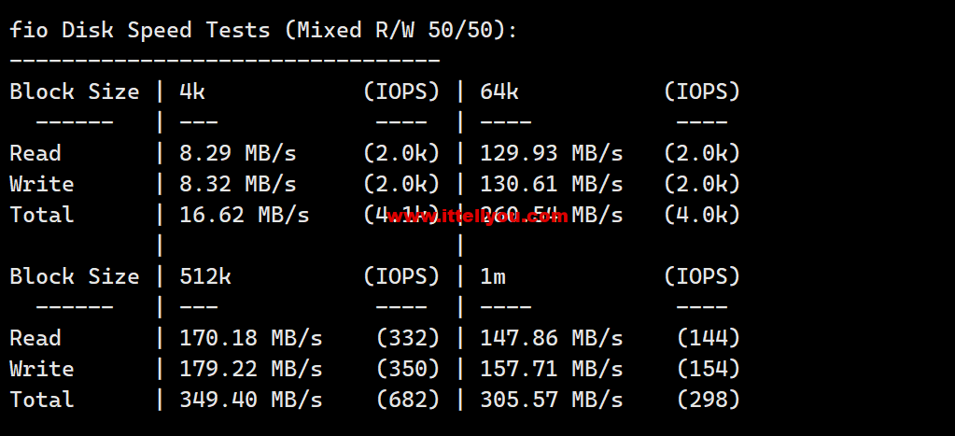The width and height of the screenshot is (955, 436).
Task: Select the 16.62 MB/s total value
Action: [x=245, y=215]
